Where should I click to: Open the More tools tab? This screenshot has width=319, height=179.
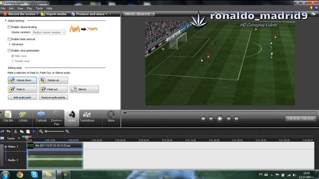pyautogui.click(x=111, y=116)
